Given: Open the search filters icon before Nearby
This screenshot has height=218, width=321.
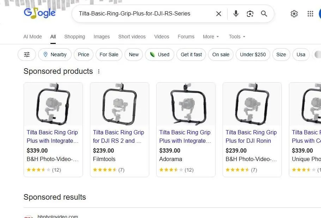Looking at the screenshot, I should coord(26,54).
